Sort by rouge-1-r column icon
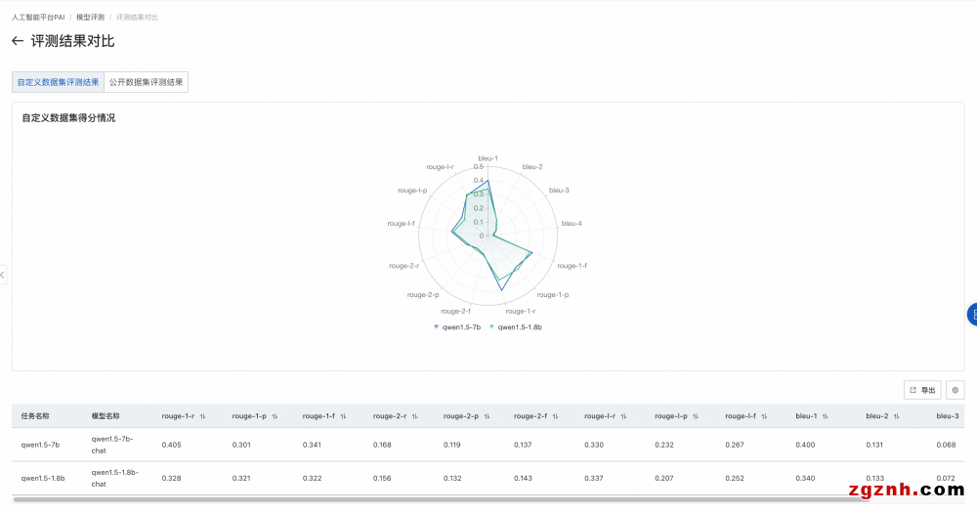The height and width of the screenshot is (512, 977). click(202, 416)
